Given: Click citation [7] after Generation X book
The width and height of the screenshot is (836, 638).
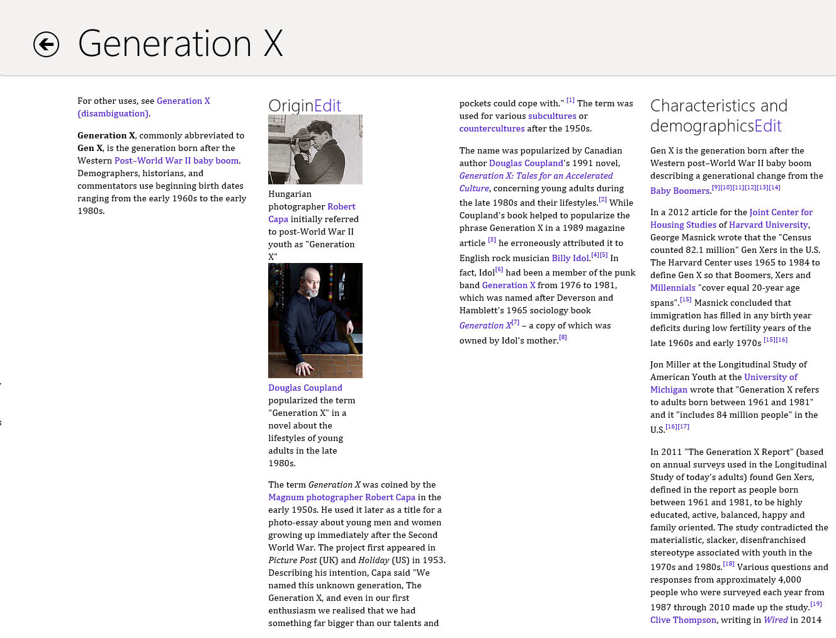Looking at the screenshot, I should point(516,322).
